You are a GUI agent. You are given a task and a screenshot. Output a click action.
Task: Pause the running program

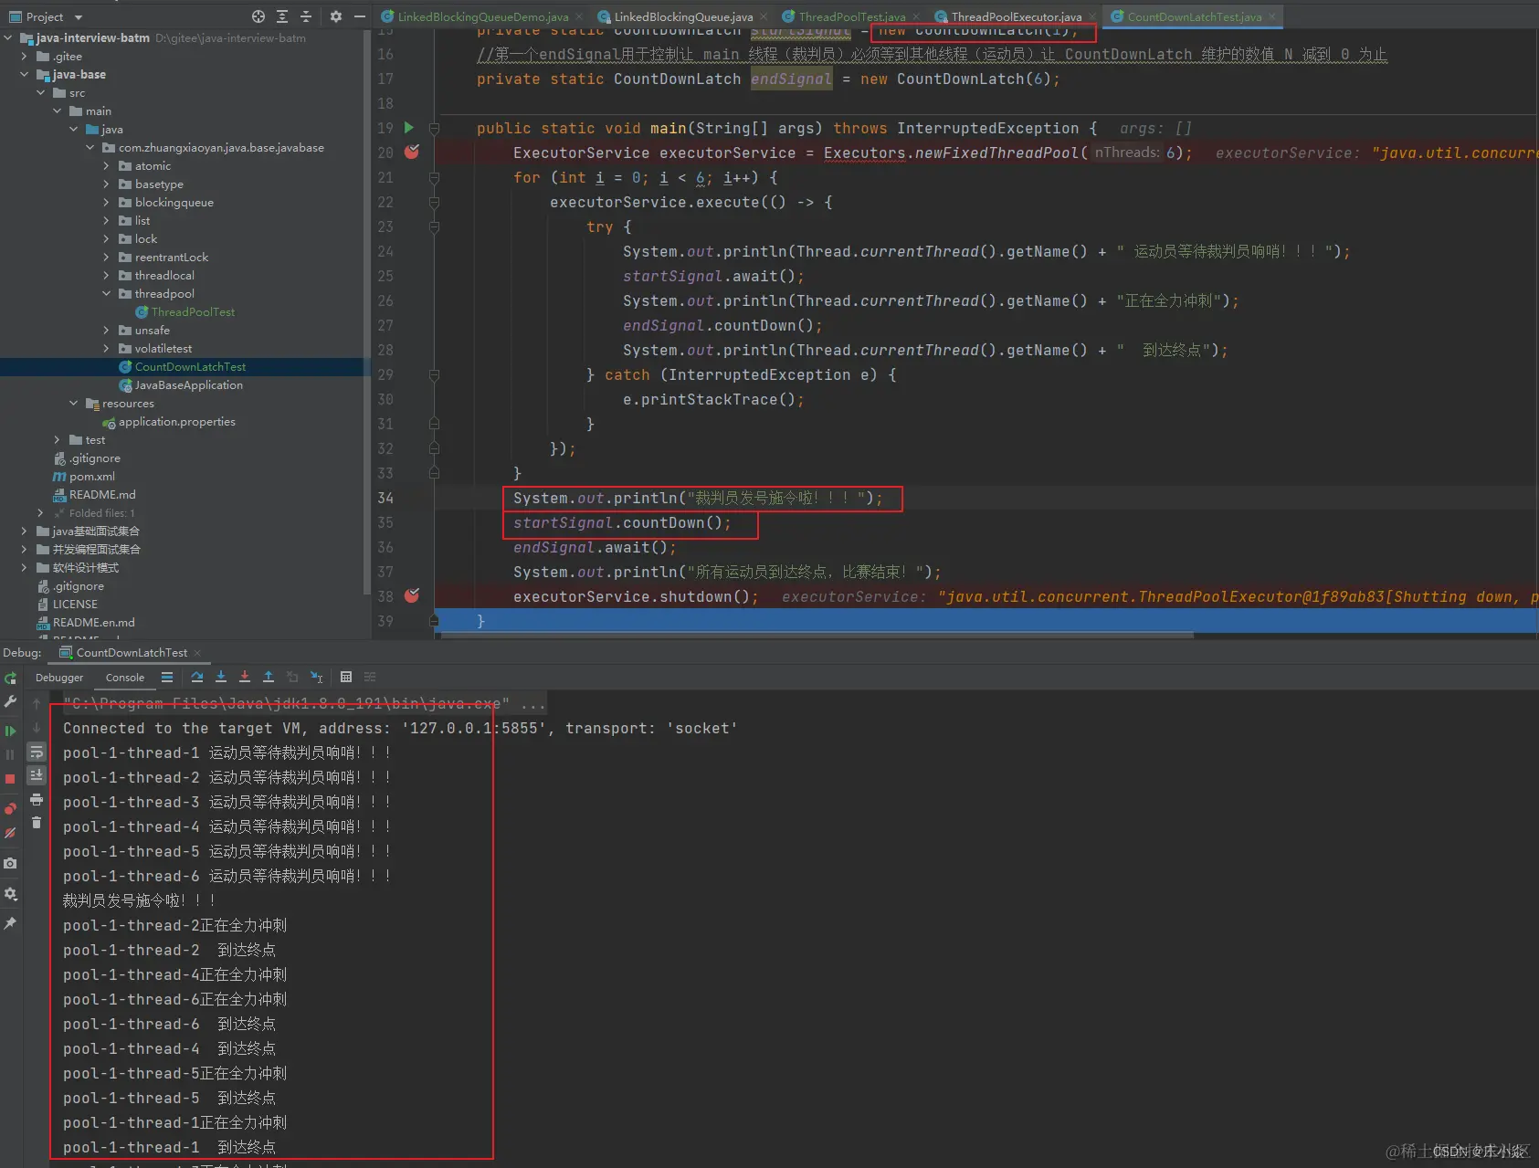pos(10,754)
